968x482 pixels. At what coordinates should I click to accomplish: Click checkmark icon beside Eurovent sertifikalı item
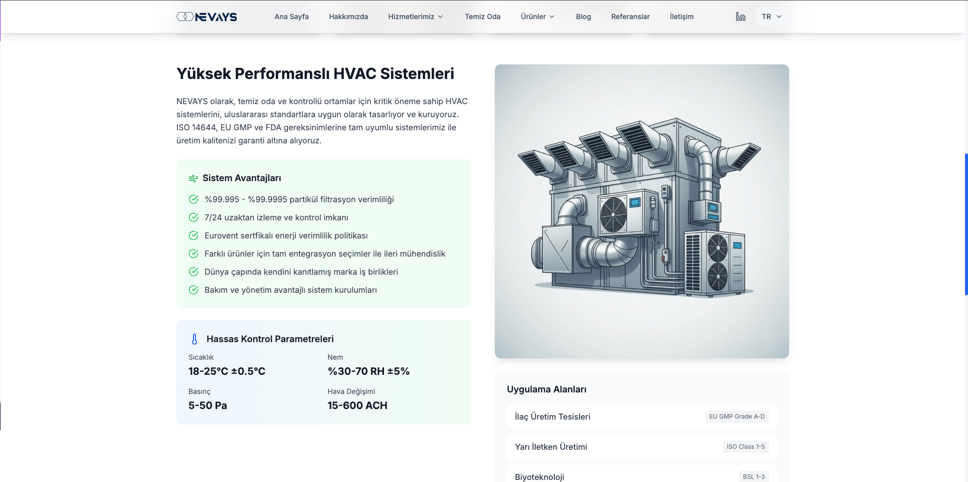coord(193,235)
